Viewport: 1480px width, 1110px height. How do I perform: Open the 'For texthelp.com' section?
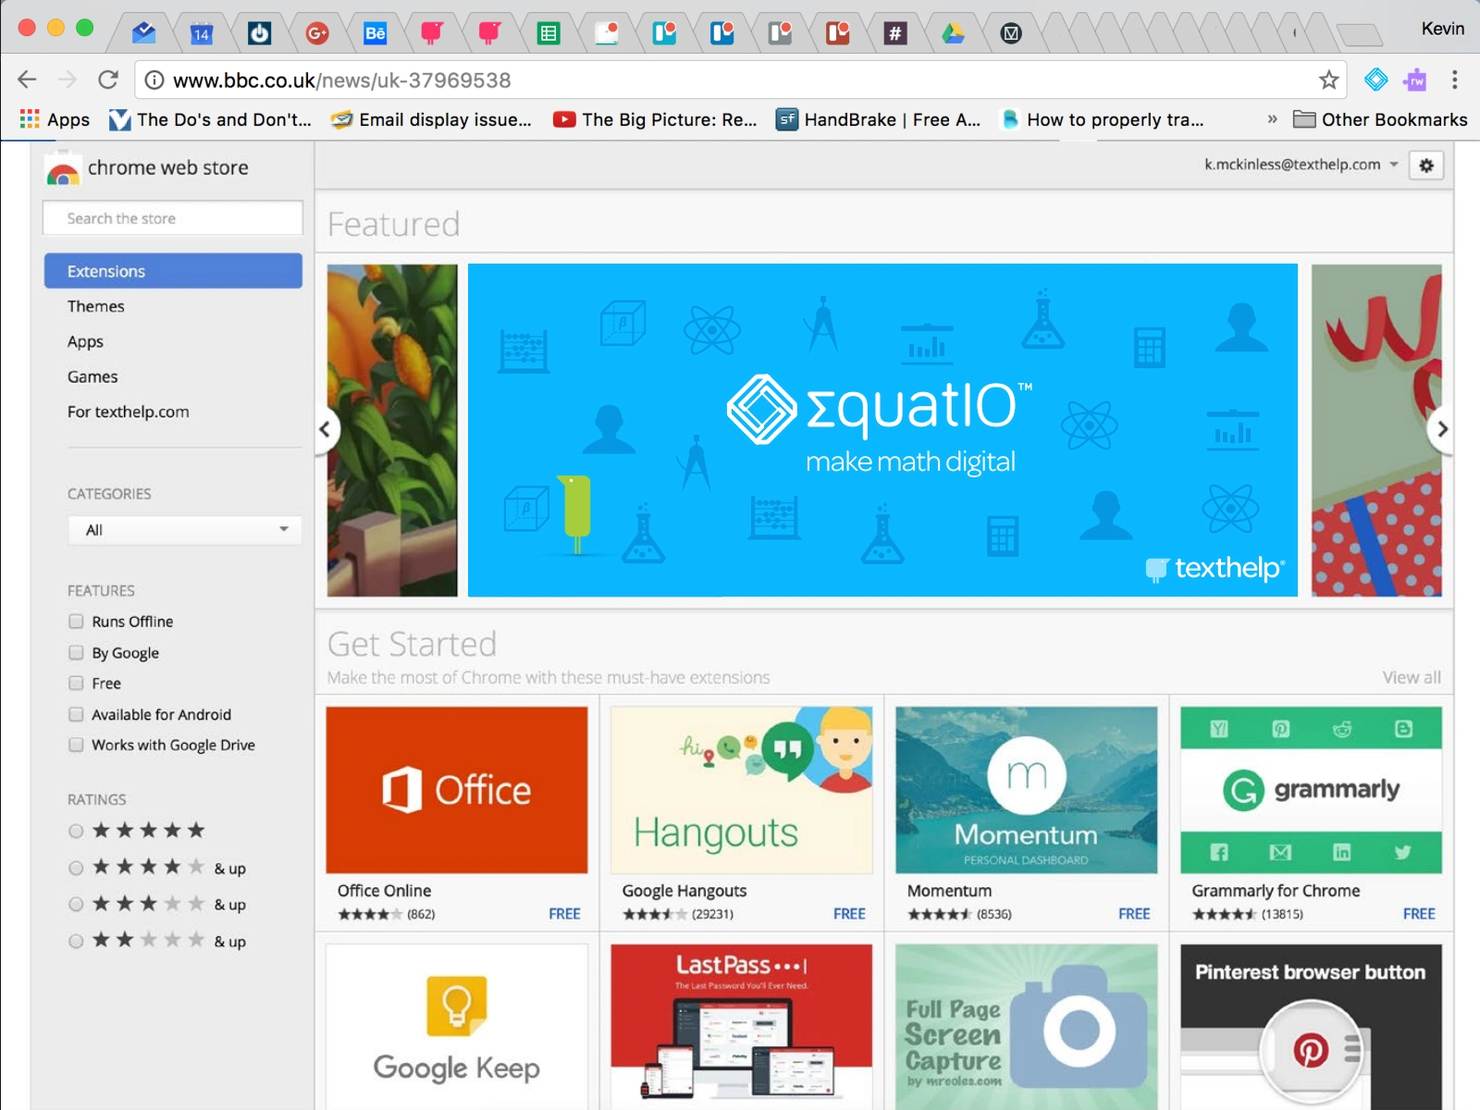(128, 412)
